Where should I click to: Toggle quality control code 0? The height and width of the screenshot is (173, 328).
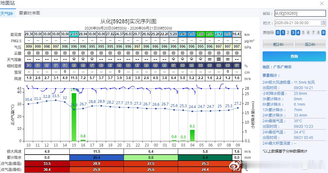(x=278, y=33)
